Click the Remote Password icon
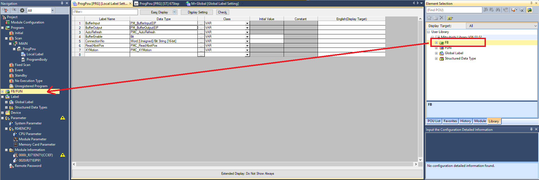The height and width of the screenshot is (180, 539). click(x=11, y=166)
